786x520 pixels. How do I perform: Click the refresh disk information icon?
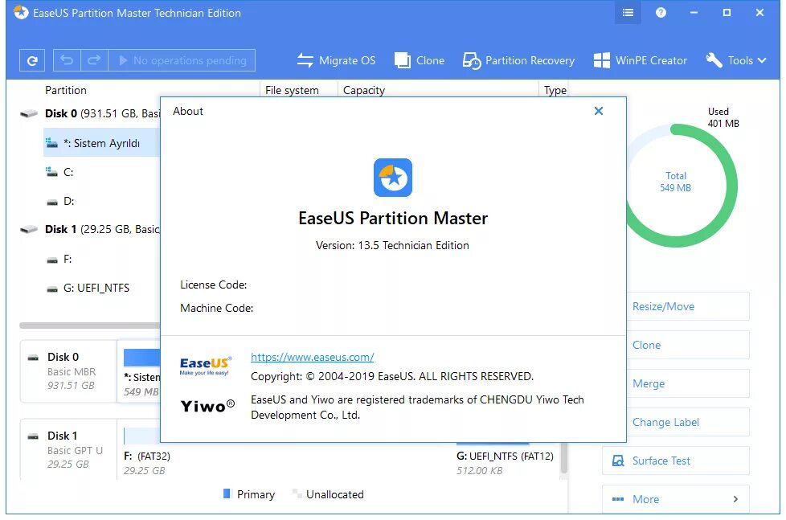[x=32, y=60]
